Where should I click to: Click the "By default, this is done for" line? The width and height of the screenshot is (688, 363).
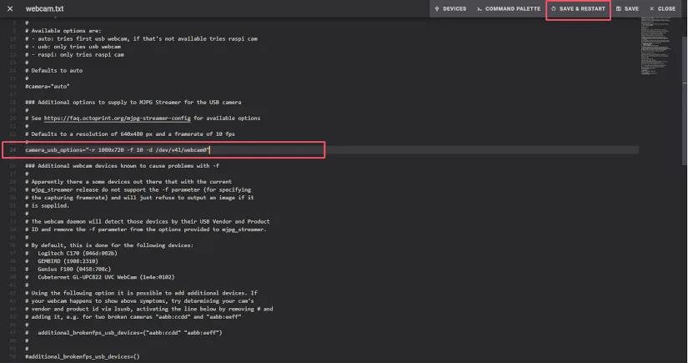109,245
